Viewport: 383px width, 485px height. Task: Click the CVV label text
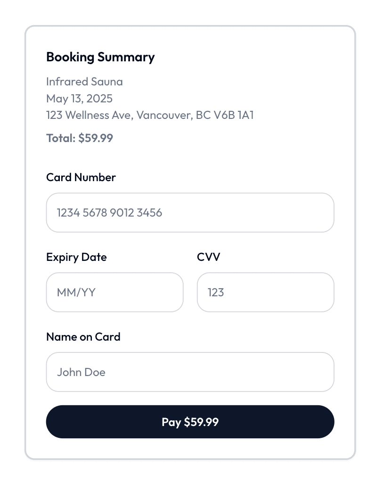tap(209, 257)
